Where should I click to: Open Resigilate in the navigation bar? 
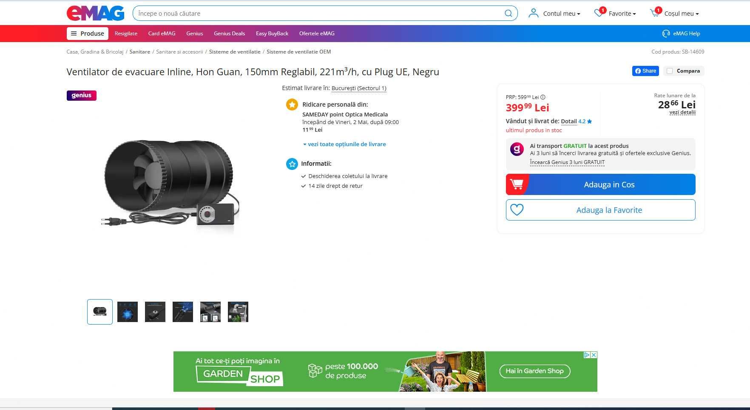pyautogui.click(x=126, y=34)
